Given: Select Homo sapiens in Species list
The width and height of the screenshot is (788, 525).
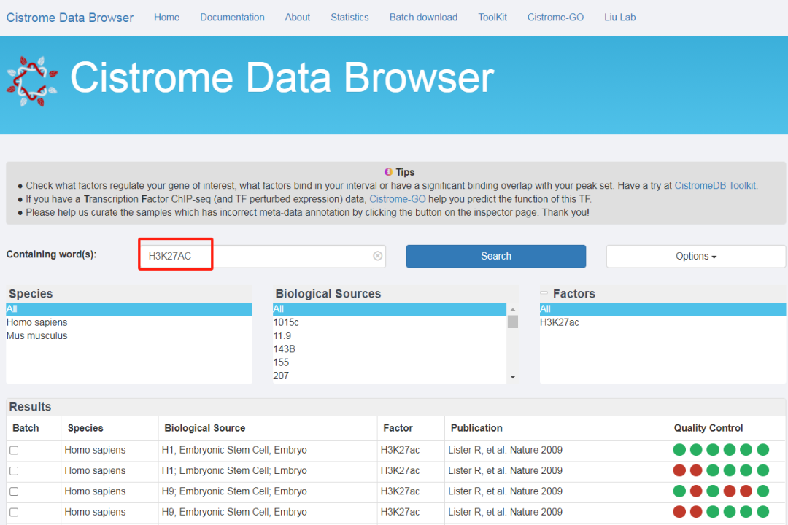Looking at the screenshot, I should point(129,322).
